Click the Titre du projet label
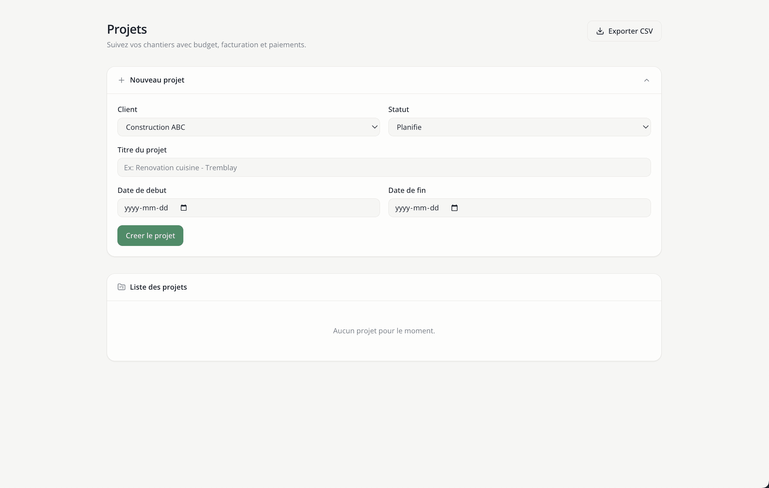Viewport: 769px width, 488px height. point(142,150)
